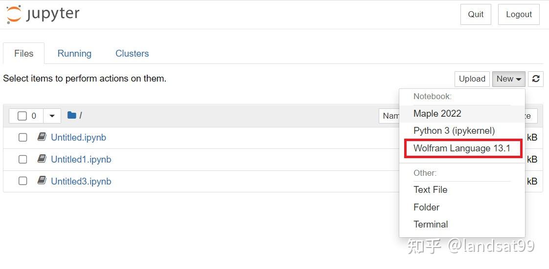Click the Jupyter logo icon
This screenshot has height=269, width=549.
(14, 14)
